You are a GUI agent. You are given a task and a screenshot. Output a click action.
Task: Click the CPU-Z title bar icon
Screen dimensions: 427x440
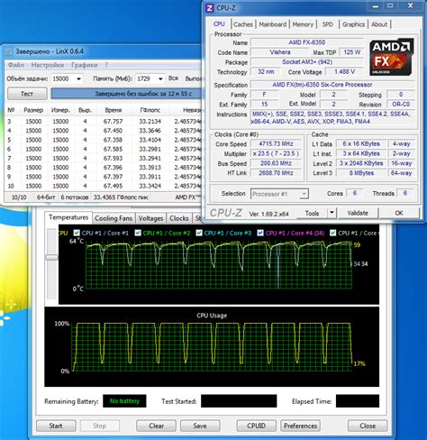209,8
